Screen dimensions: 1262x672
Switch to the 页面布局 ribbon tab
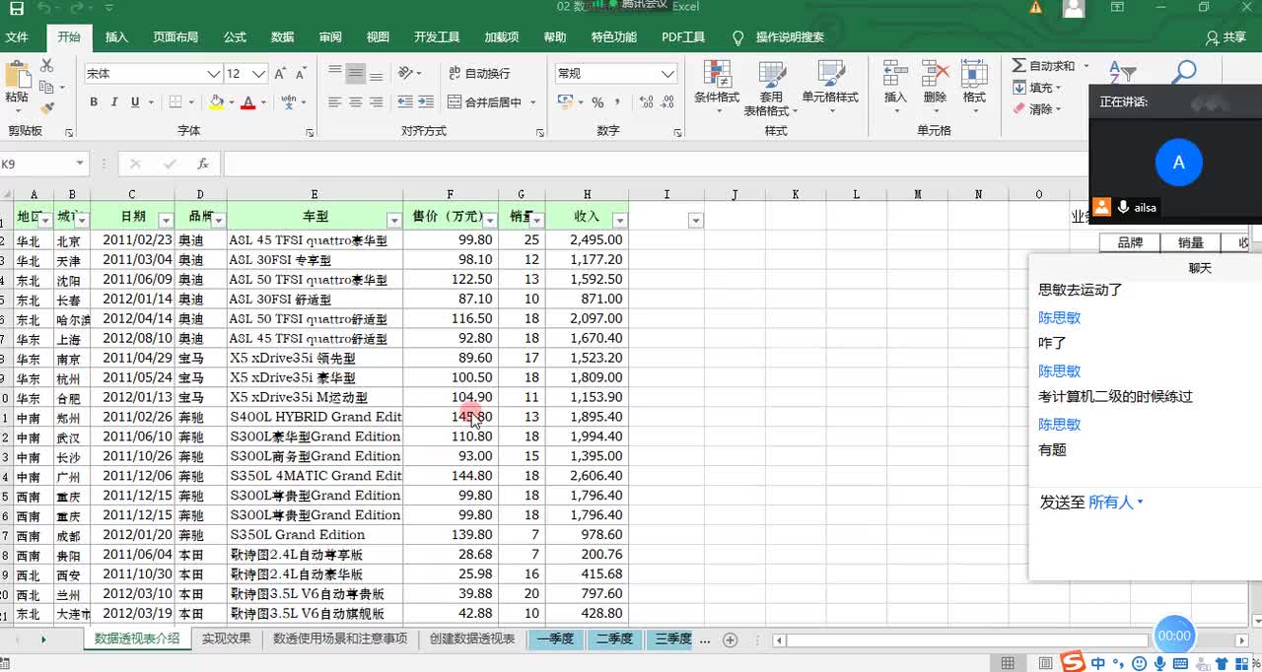click(175, 37)
